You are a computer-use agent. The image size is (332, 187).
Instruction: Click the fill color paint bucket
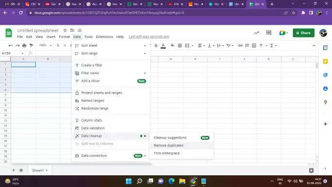(x=173, y=45)
